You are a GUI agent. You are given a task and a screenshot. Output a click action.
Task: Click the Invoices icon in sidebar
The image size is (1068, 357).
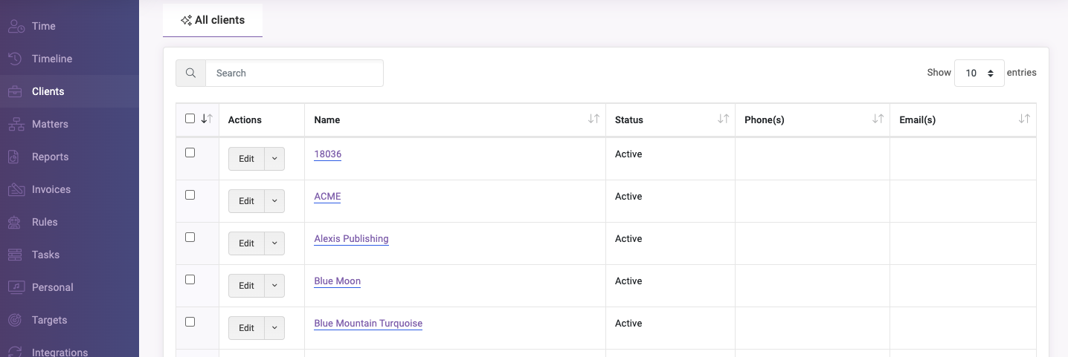click(x=16, y=189)
